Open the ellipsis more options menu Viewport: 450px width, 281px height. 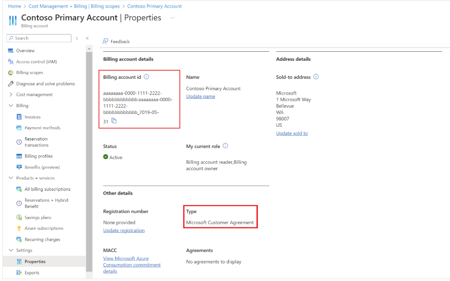click(x=172, y=18)
